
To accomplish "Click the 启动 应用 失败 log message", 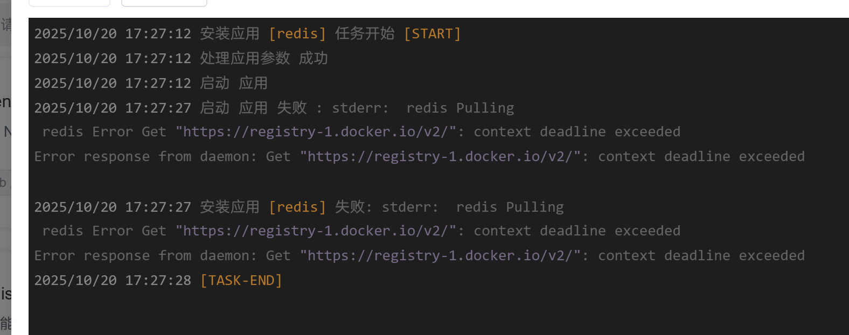I will 253,108.
